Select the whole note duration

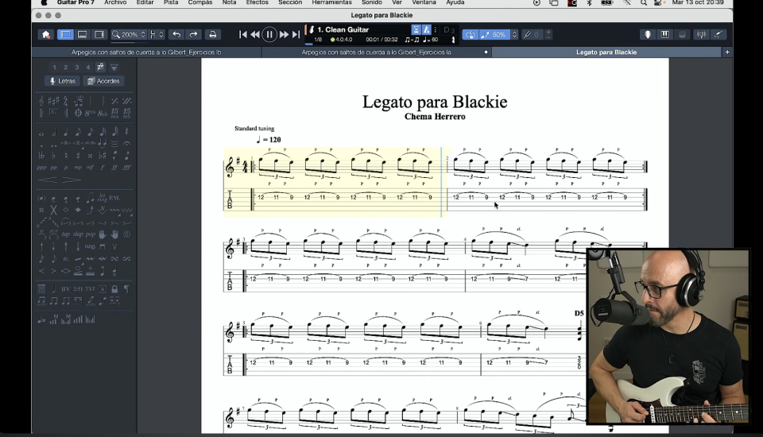[41, 133]
